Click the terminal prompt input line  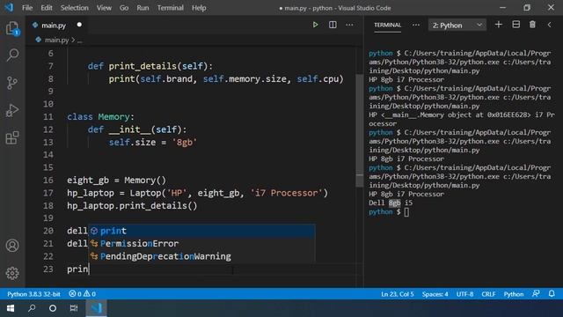tap(389, 211)
